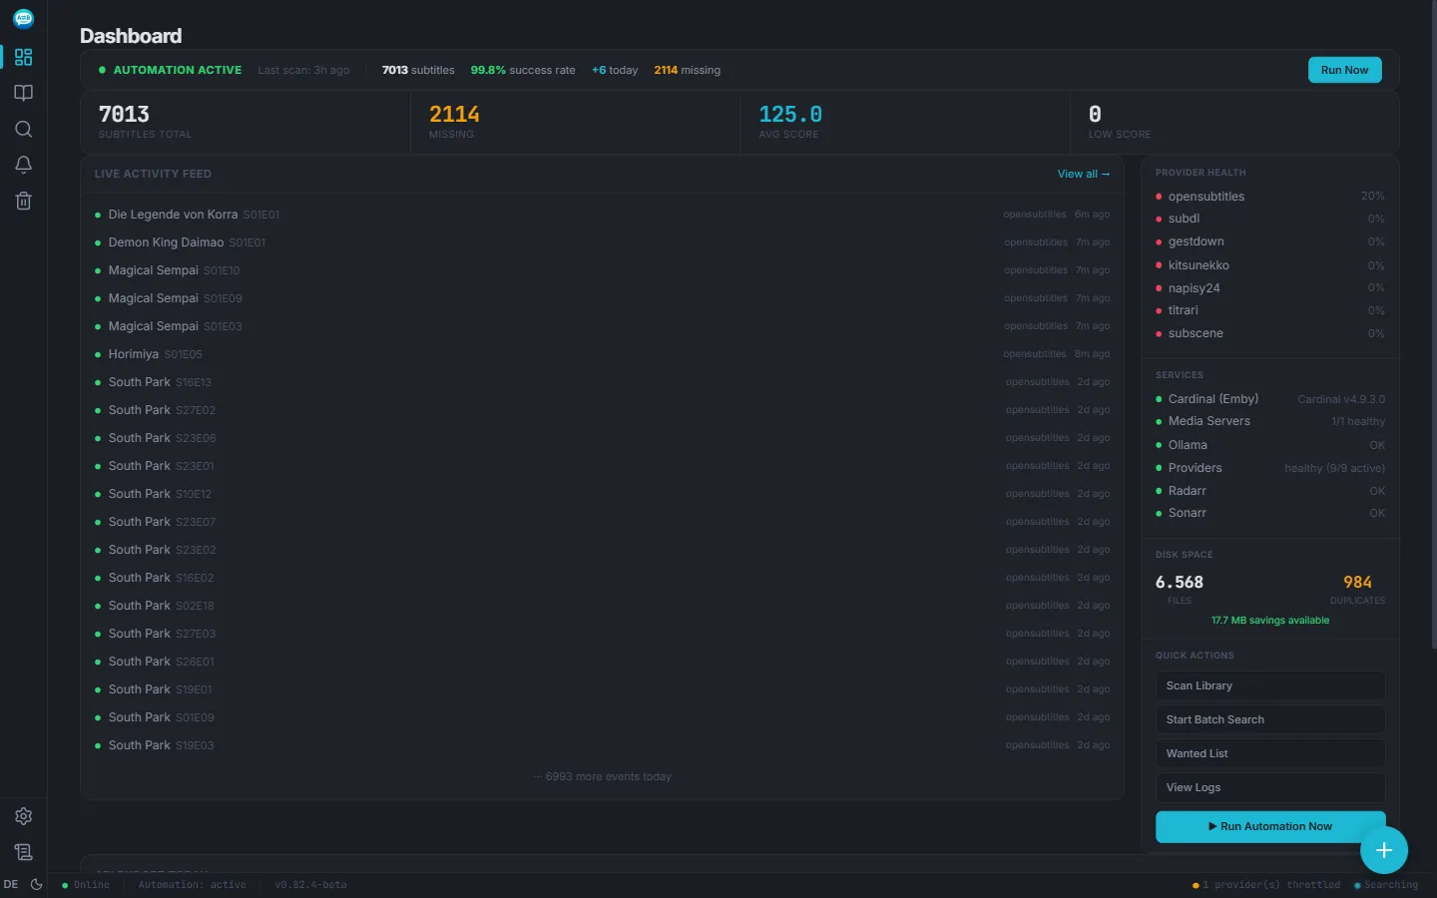Open the Search magnifier icon in sidebar
1437x898 pixels.
tap(23, 129)
